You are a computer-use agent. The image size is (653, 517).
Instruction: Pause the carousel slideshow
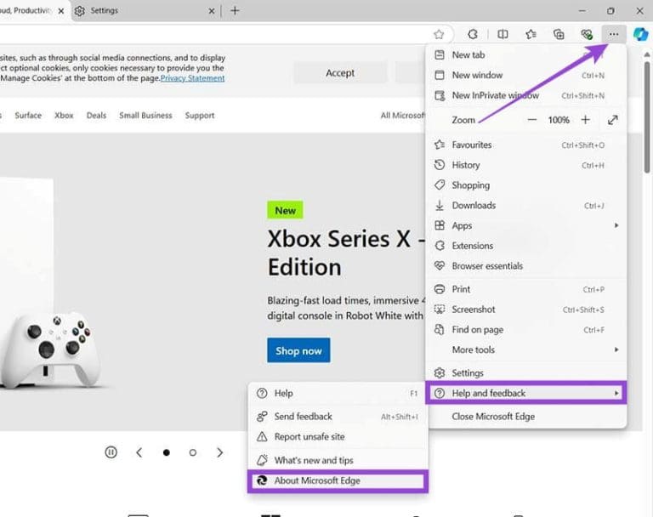click(111, 452)
